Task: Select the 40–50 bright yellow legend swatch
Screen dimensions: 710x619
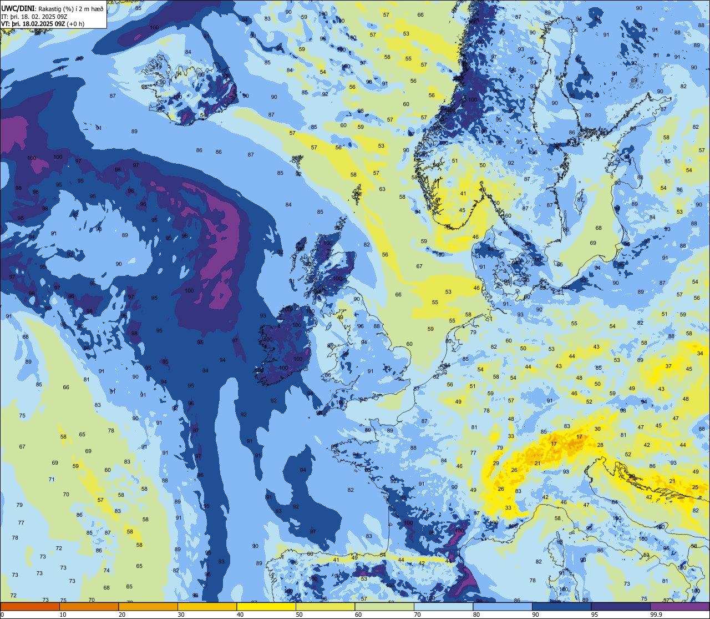Action: [266, 607]
